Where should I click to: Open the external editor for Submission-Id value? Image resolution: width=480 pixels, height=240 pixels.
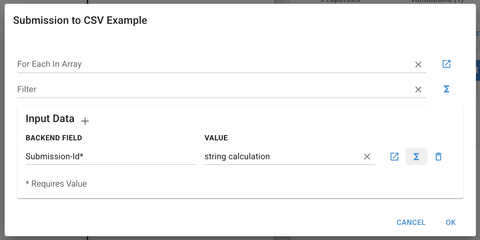tap(394, 157)
